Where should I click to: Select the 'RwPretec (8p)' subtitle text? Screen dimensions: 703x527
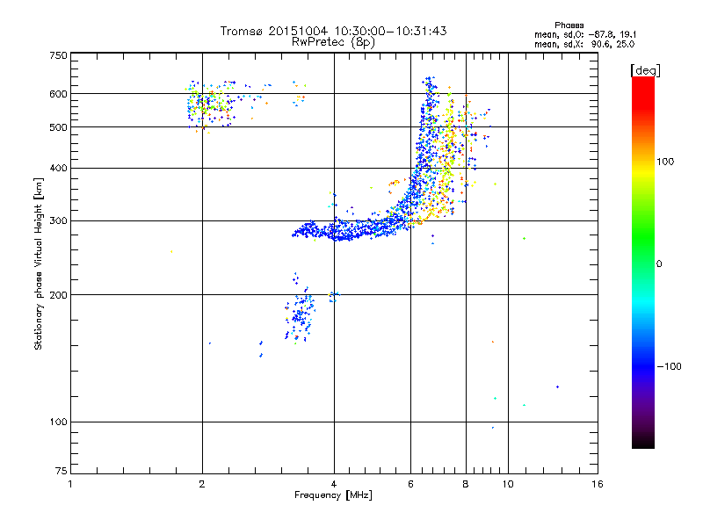coord(333,42)
